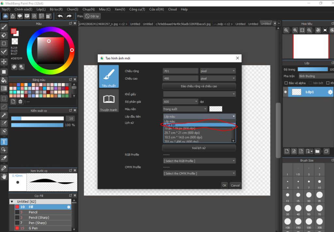The height and width of the screenshot is (232, 334).
Task: Toggle visibility of layer Lớp1
Action: pos(285,92)
